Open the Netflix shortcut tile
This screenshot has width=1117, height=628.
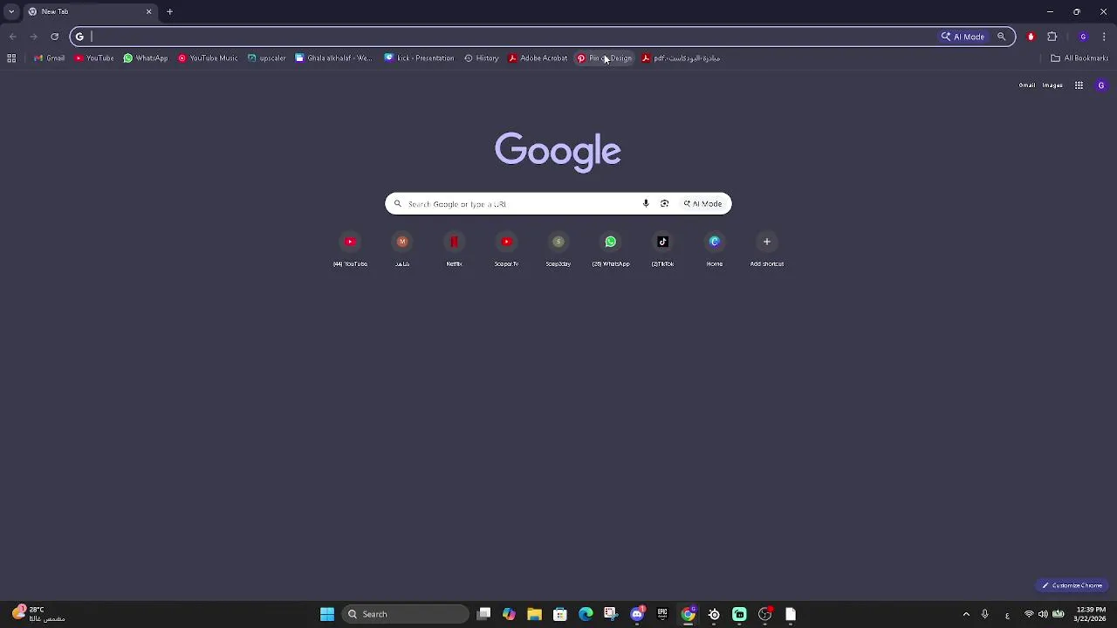(454, 249)
